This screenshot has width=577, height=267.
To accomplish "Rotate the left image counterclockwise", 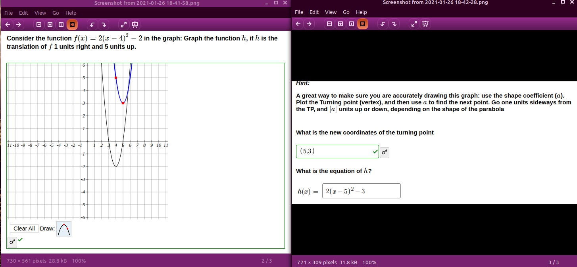I will click(x=92, y=25).
